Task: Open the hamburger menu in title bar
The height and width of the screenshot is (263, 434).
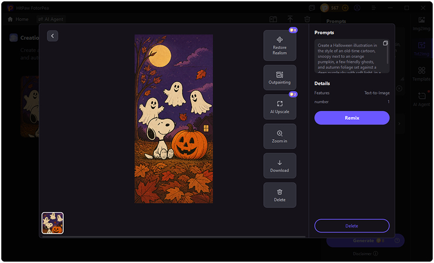Action: 374,8
